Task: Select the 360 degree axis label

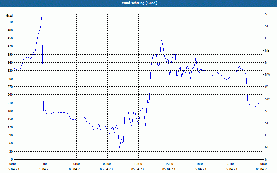Action: tap(10, 63)
